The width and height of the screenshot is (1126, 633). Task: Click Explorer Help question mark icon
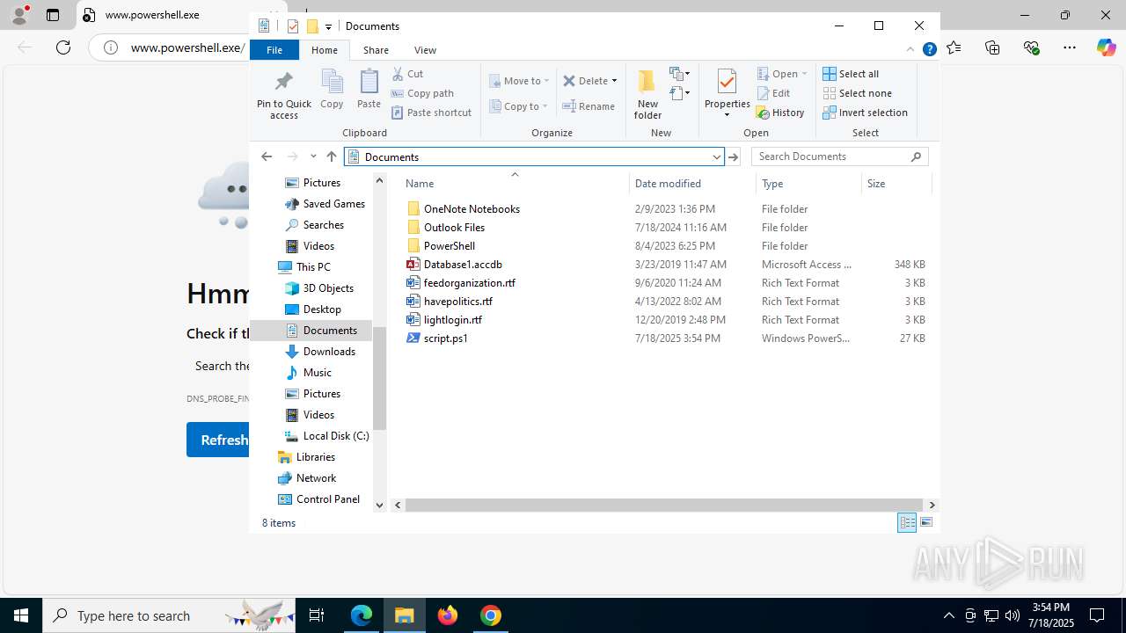[929, 50]
